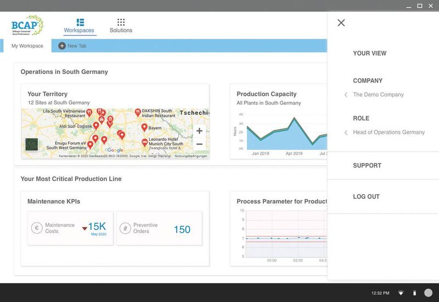Click the 12:32 PM clock

coord(380,293)
